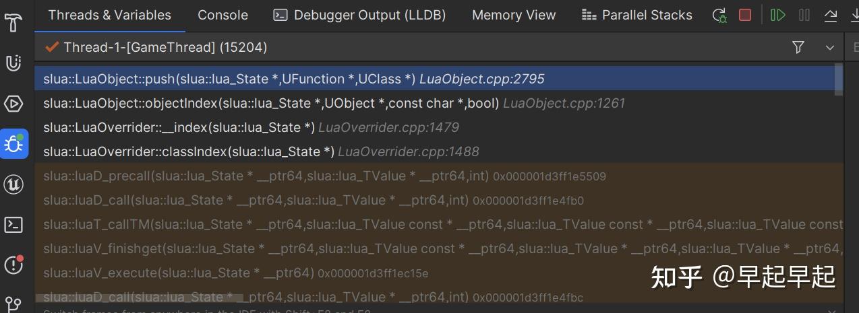859x313 pixels.
Task: Resume program execution
Action: [778, 15]
